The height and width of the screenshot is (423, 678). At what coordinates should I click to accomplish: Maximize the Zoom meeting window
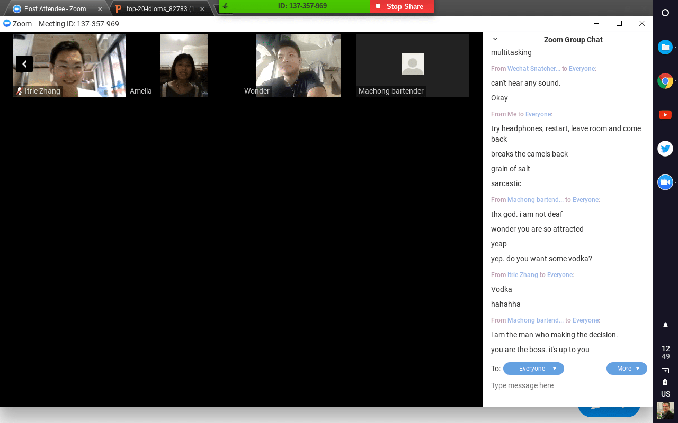tap(619, 23)
